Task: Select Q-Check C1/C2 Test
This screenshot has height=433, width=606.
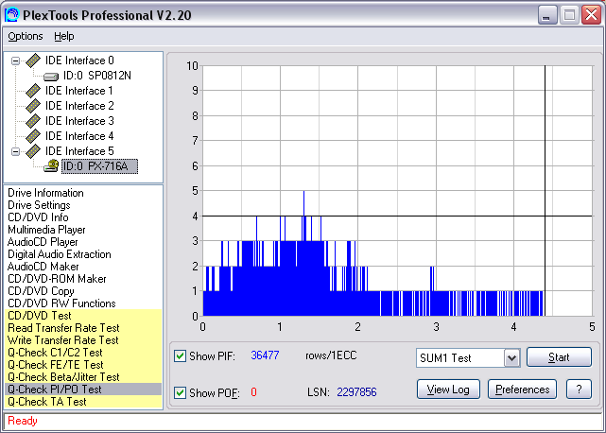Action: coord(83,353)
